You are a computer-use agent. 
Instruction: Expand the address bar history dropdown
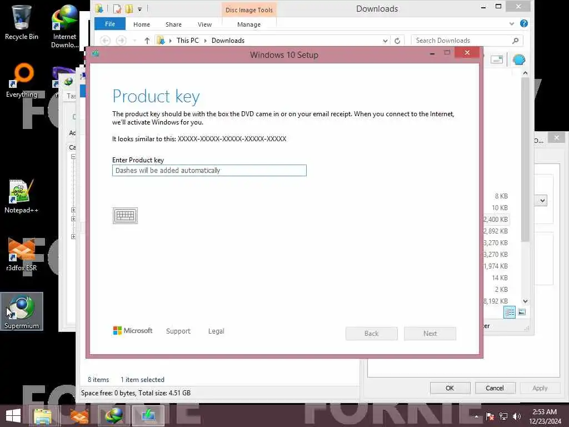click(x=385, y=41)
